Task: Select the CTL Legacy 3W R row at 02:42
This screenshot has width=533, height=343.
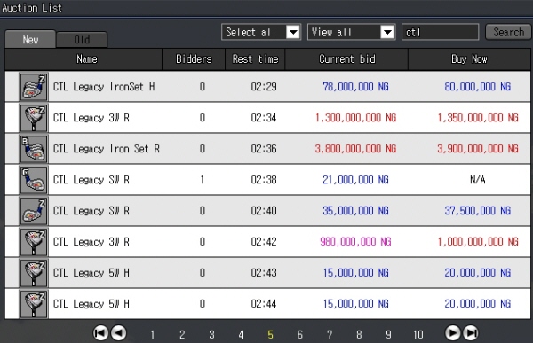Action: [267, 242]
